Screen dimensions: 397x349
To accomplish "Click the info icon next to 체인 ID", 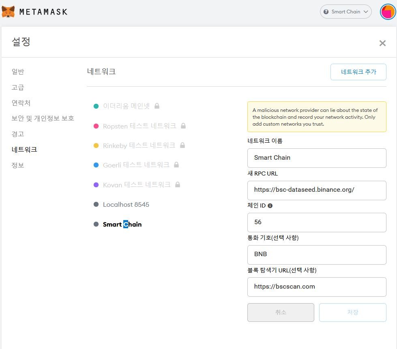I will 270,206.
